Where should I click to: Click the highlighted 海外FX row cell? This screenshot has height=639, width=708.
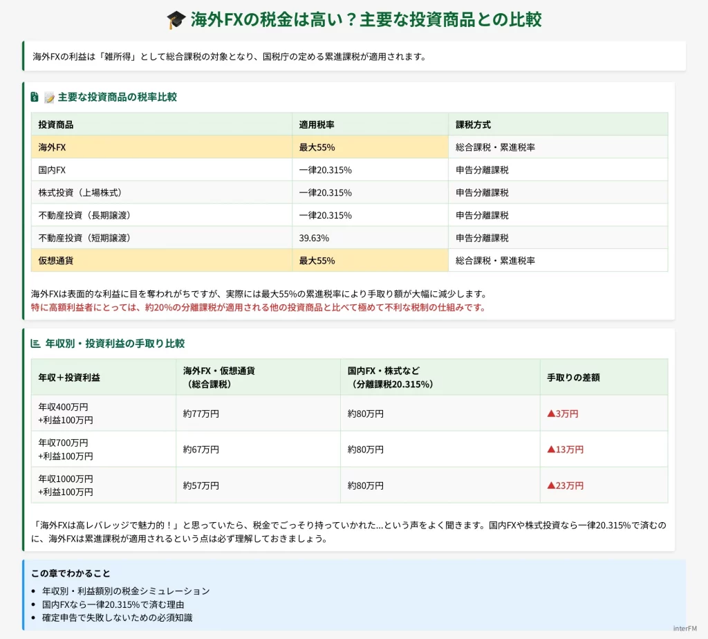coord(53,147)
